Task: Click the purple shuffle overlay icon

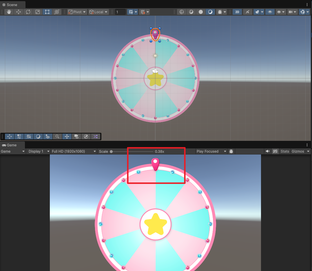Action: [x=96, y=137]
